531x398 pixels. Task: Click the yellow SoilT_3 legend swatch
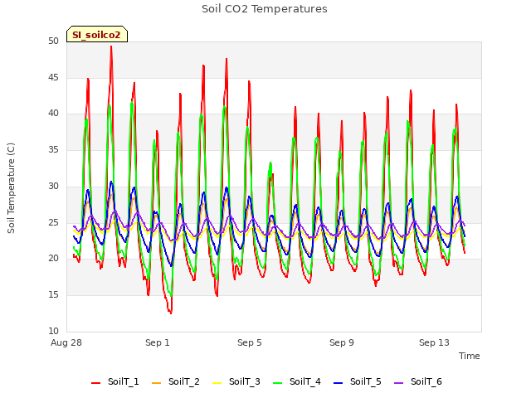217,383
